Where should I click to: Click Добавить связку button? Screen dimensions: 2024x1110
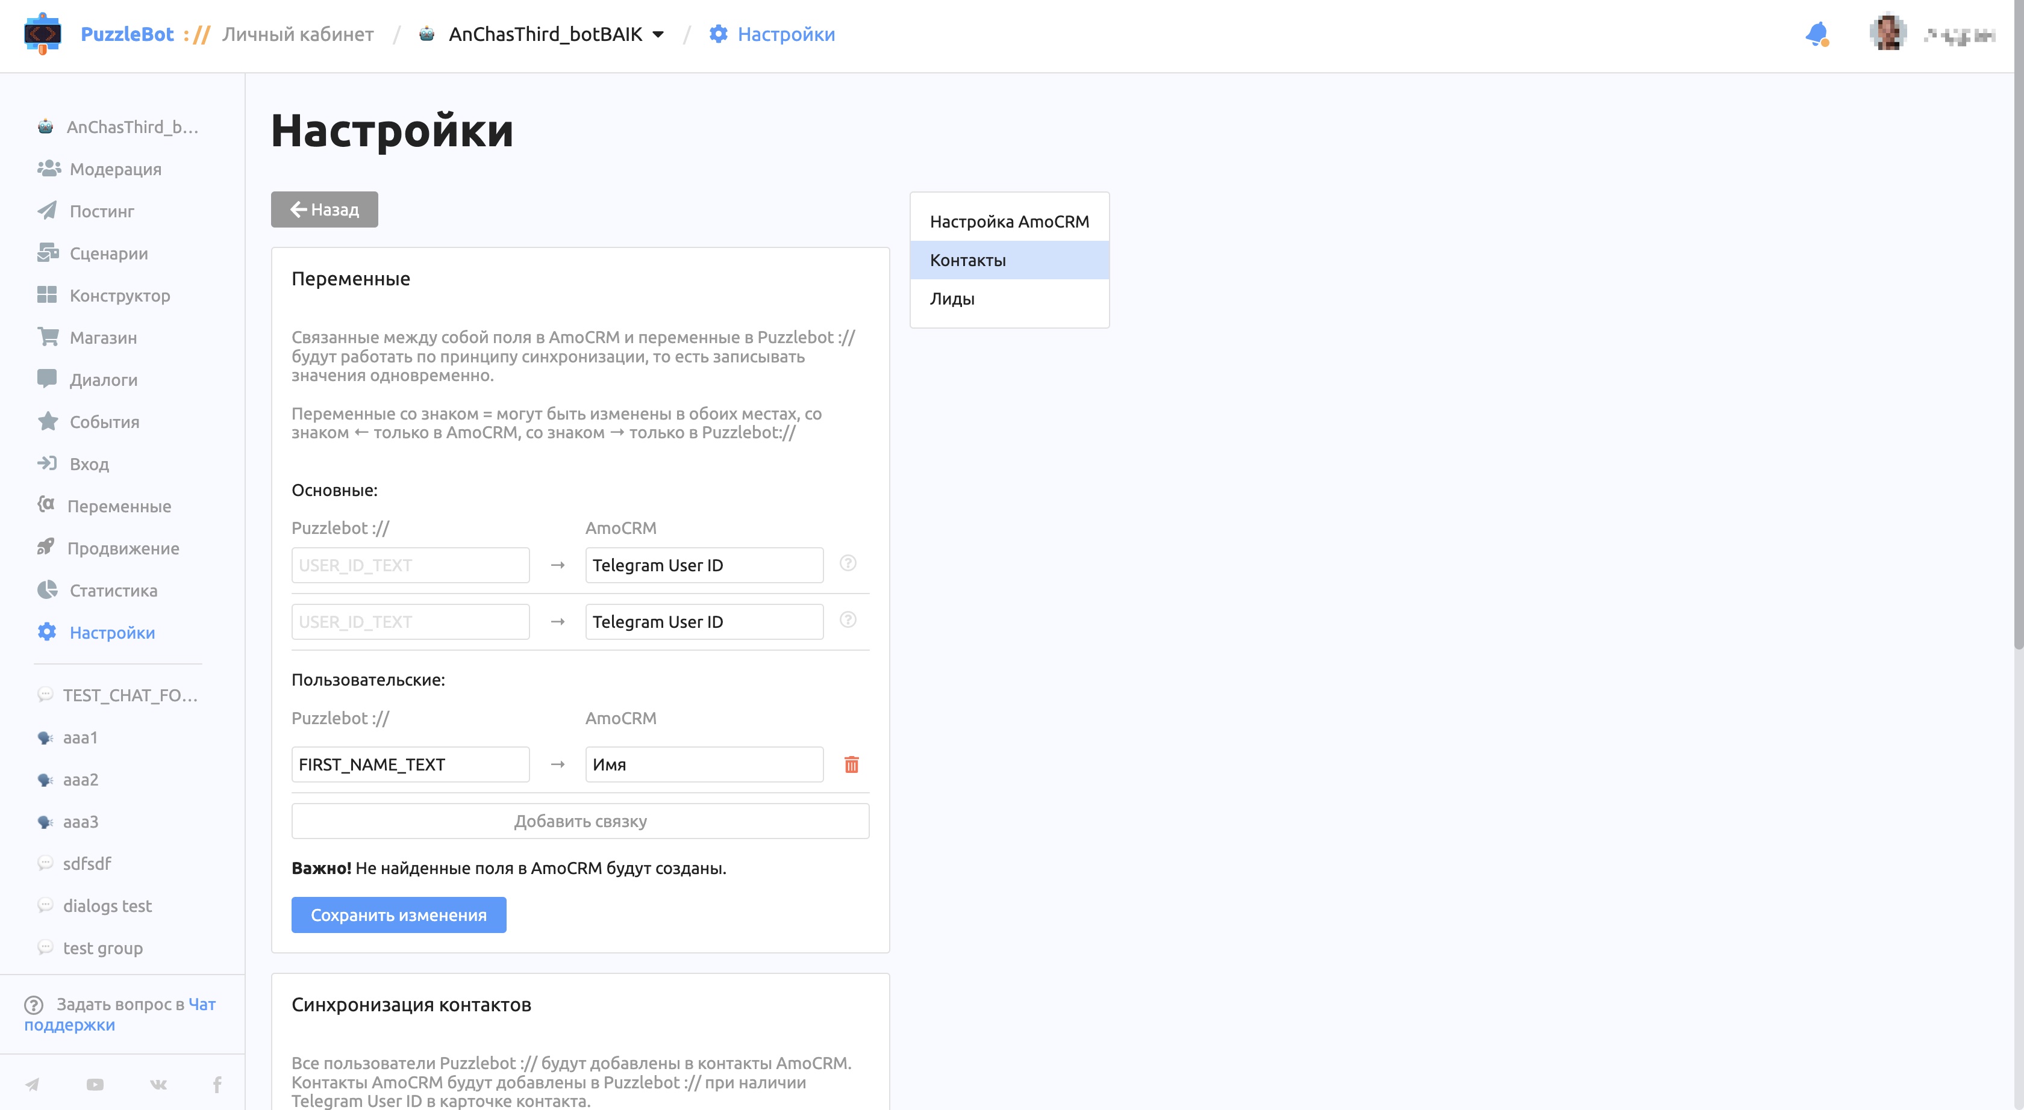click(581, 821)
